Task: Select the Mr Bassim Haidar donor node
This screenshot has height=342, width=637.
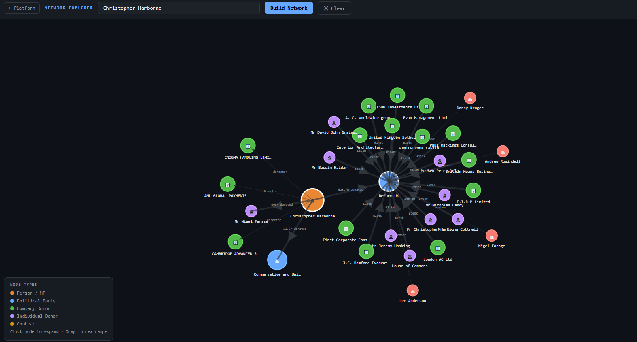Action: (329, 157)
